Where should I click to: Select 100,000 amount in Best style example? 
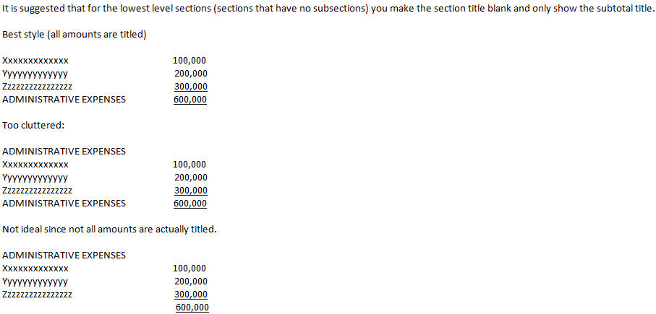coord(189,61)
